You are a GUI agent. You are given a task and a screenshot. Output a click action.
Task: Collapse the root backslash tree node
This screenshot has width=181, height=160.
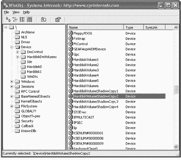point(6,28)
